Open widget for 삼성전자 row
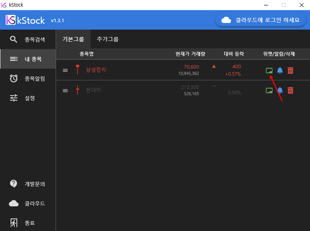The width and height of the screenshot is (310, 231). 269,71
